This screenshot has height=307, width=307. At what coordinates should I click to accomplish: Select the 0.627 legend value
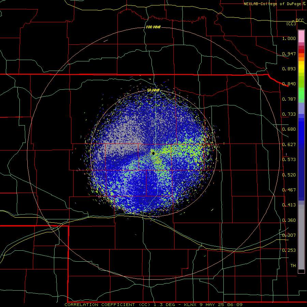(x=289, y=145)
